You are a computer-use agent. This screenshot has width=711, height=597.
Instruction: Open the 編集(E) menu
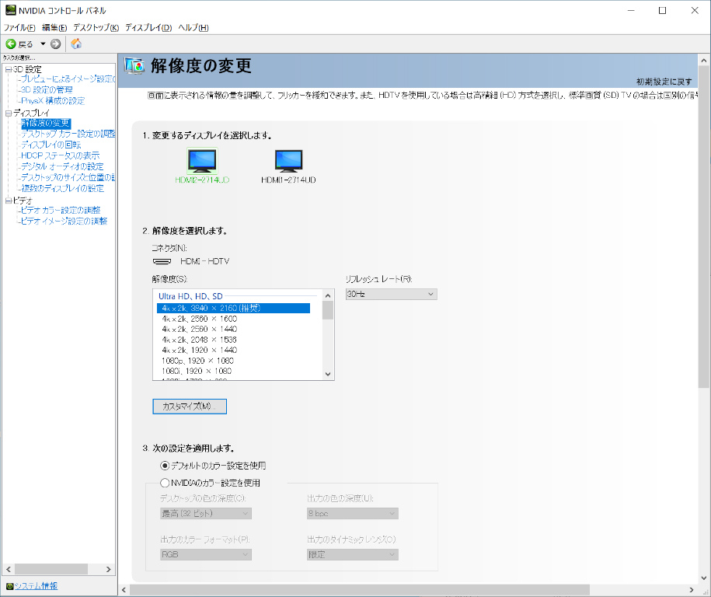(54, 28)
